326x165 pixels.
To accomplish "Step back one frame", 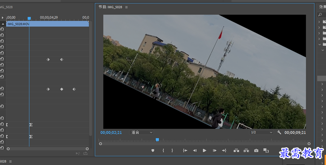I will (194, 150).
